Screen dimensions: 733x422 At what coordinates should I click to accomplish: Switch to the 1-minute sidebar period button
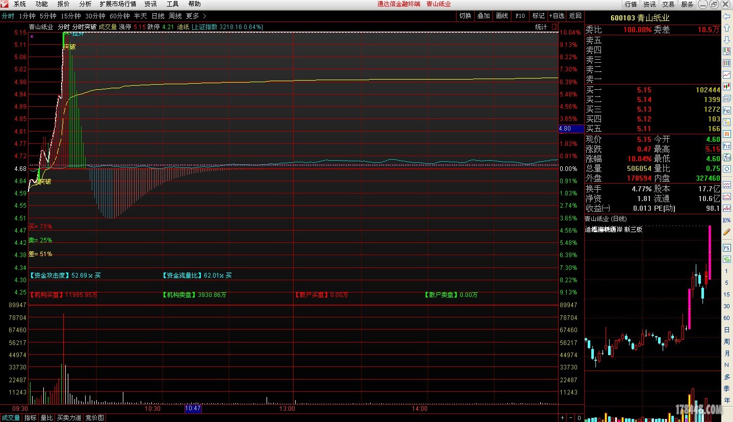pos(727,270)
